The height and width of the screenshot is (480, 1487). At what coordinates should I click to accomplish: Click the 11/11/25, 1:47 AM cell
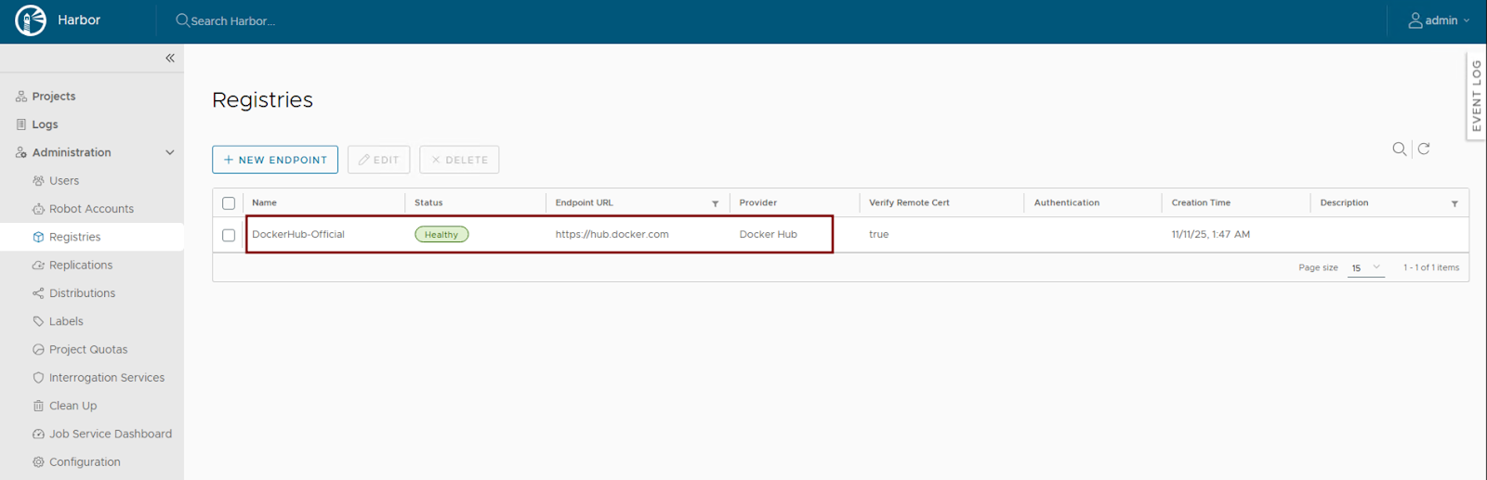click(1210, 234)
